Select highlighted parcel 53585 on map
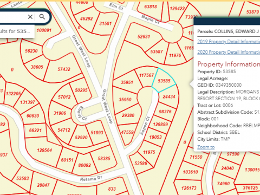 point(164,81)
